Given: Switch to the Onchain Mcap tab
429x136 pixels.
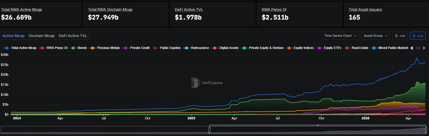Looking at the screenshot, I should pyautogui.click(x=41, y=36).
